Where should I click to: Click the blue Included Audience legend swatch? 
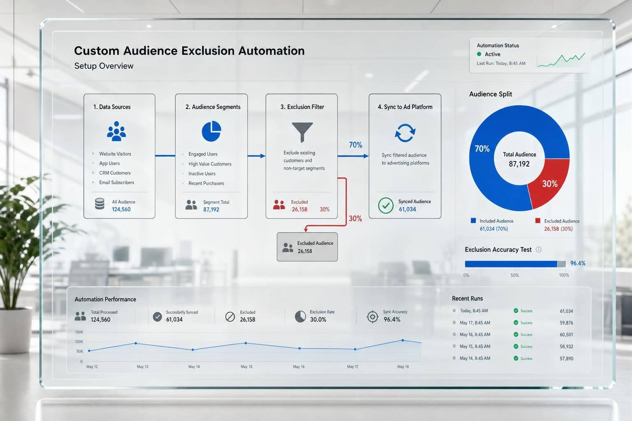pyautogui.click(x=473, y=221)
